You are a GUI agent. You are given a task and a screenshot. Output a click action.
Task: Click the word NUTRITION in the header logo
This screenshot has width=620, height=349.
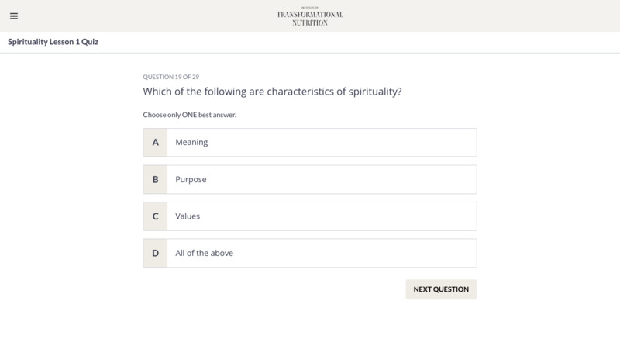(x=309, y=23)
